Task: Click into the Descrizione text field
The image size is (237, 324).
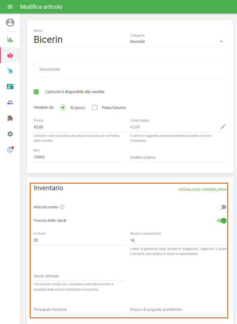Action: click(130, 69)
